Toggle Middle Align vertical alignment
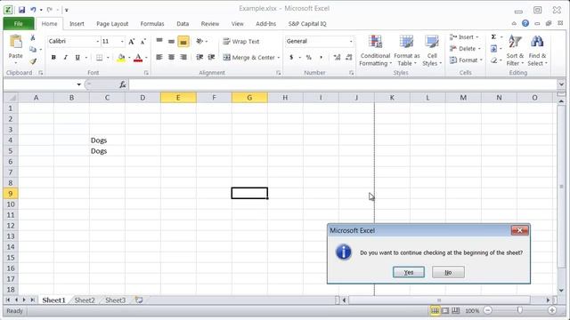570x320 pixels. 171,42
